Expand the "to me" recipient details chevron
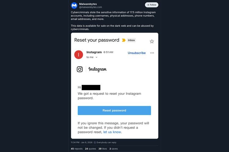The height and width of the screenshot is (152, 229). coord(96,57)
